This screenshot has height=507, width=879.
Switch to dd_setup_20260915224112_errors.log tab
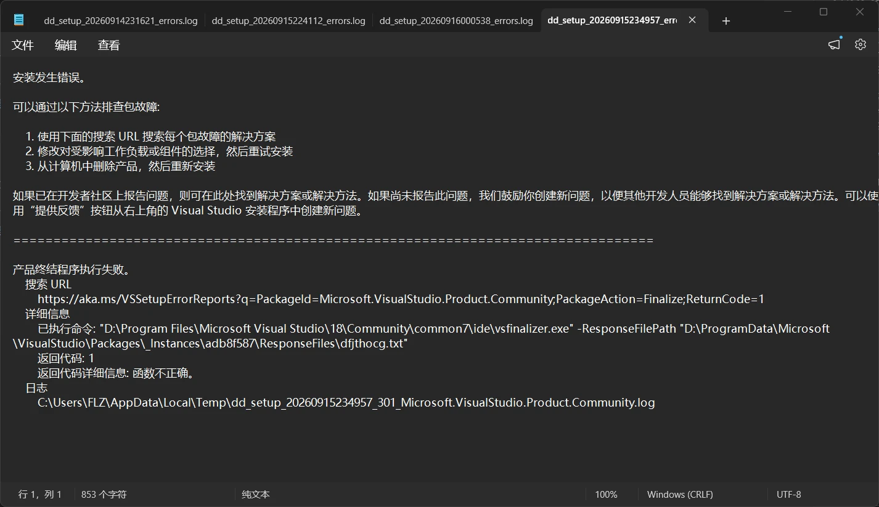[288, 20]
